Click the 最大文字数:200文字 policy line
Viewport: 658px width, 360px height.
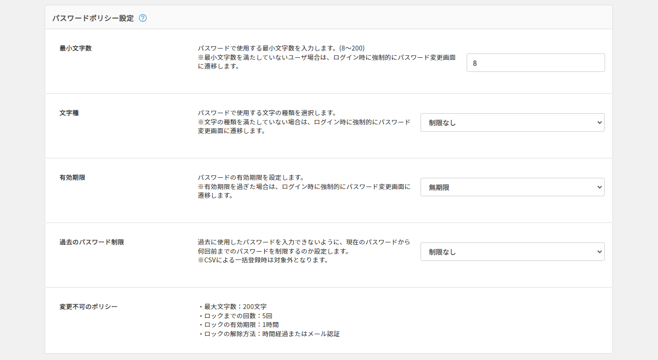[233, 307]
